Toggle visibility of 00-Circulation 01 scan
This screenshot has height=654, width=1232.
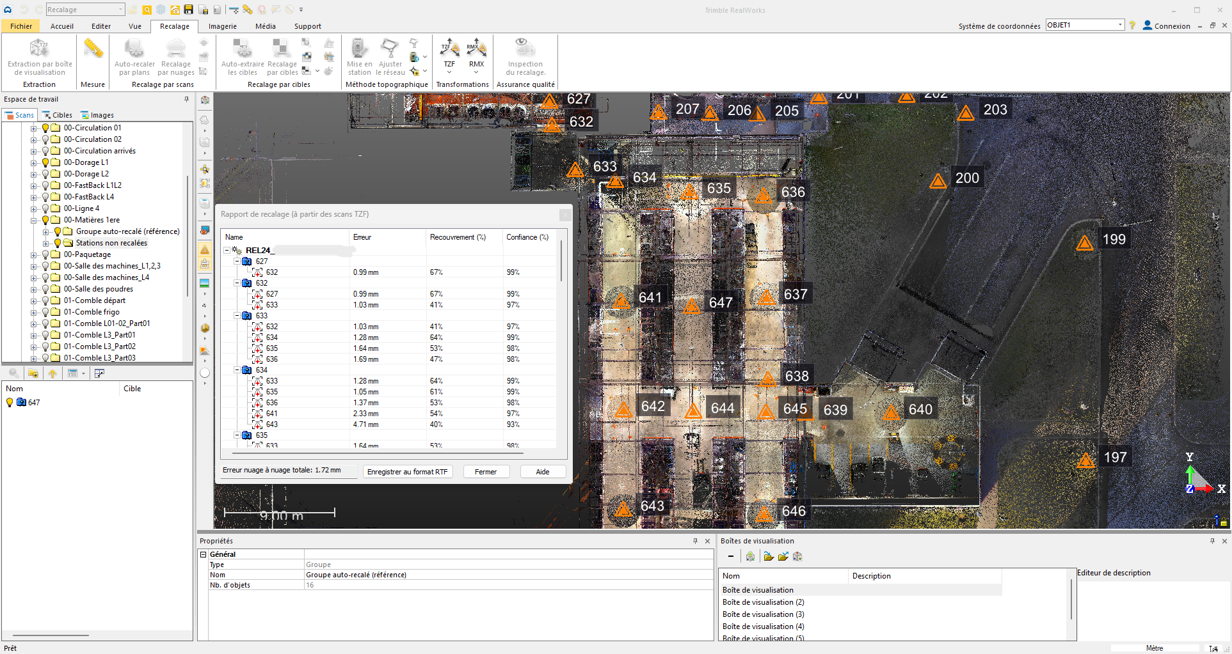pos(45,127)
